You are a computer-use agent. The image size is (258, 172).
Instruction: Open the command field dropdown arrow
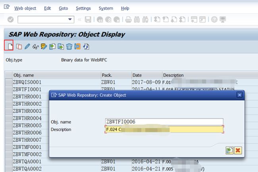click(70, 19)
